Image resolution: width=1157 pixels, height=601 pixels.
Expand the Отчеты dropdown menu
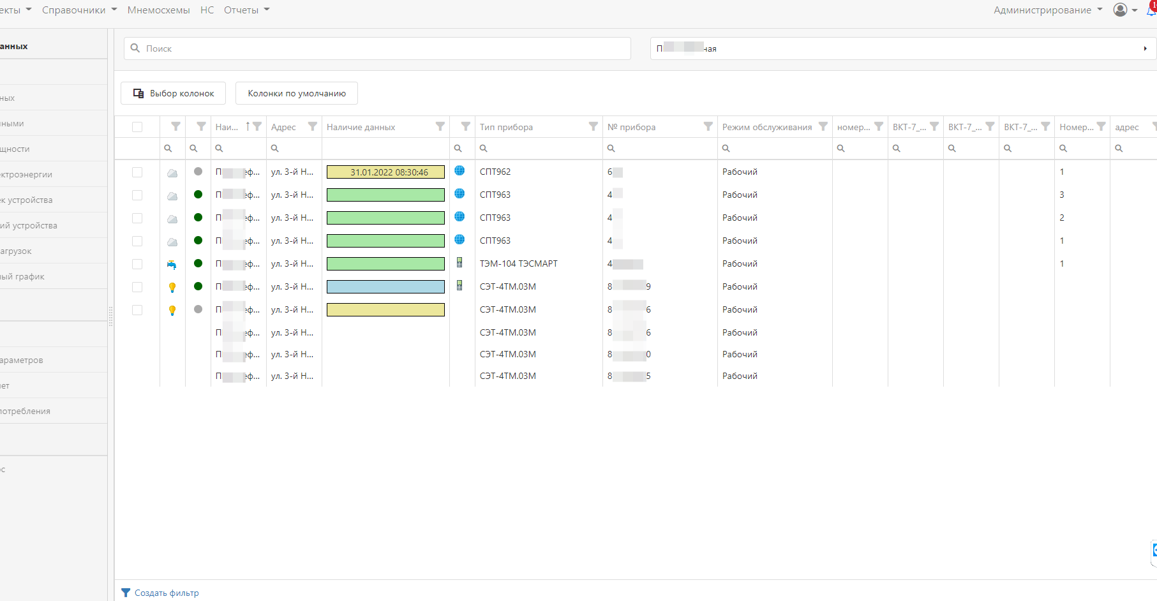(x=246, y=10)
